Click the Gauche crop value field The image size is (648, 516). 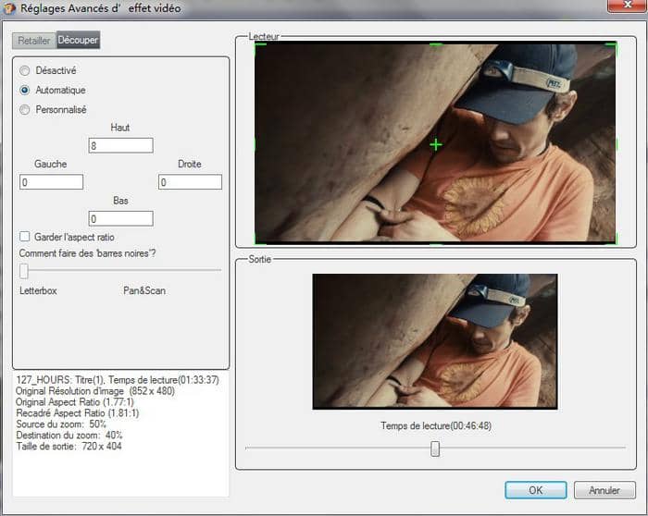pyautogui.click(x=51, y=182)
